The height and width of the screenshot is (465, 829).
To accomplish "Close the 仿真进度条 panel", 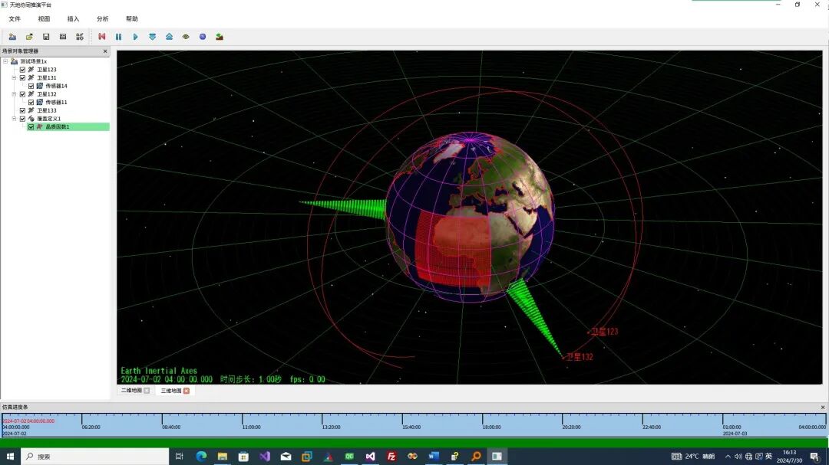I will [x=822, y=407].
